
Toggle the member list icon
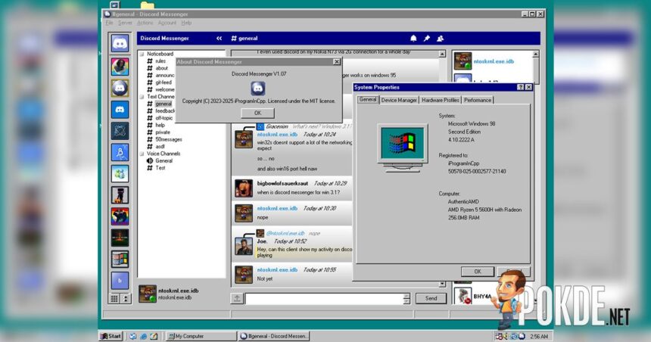440,39
